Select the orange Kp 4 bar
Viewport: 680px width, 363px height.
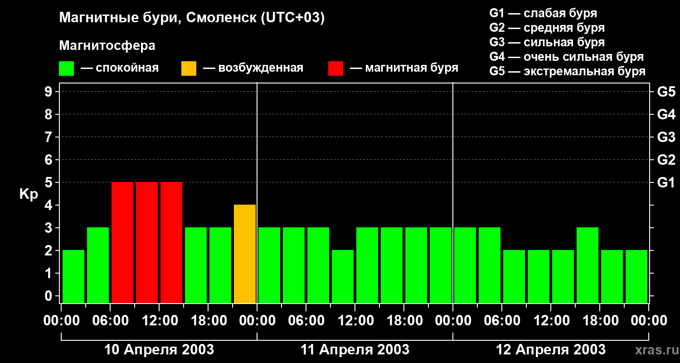pos(245,254)
